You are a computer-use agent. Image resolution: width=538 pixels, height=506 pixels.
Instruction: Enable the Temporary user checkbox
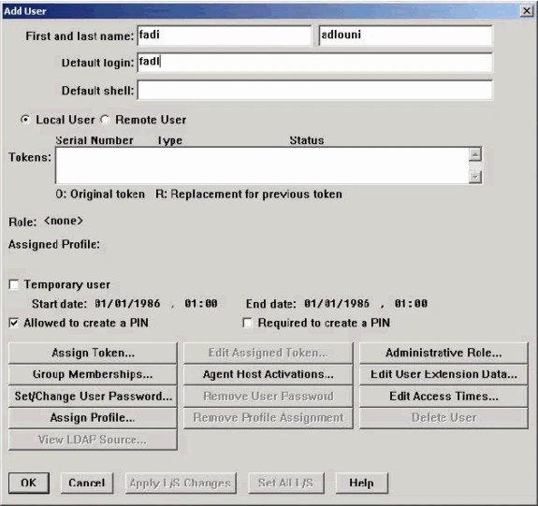14,284
